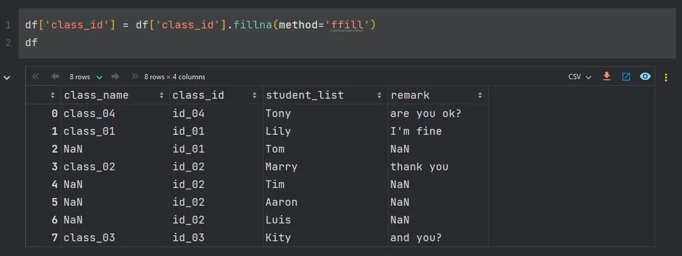Go to previous page of rows

click(x=56, y=77)
